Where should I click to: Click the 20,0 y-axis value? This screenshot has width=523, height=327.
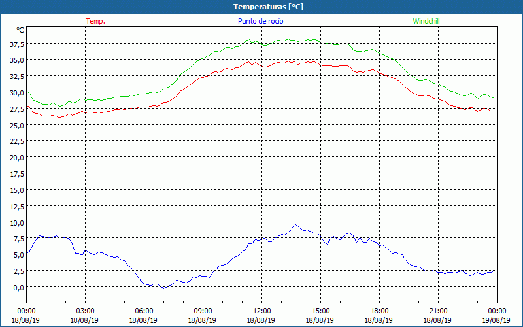coord(17,158)
